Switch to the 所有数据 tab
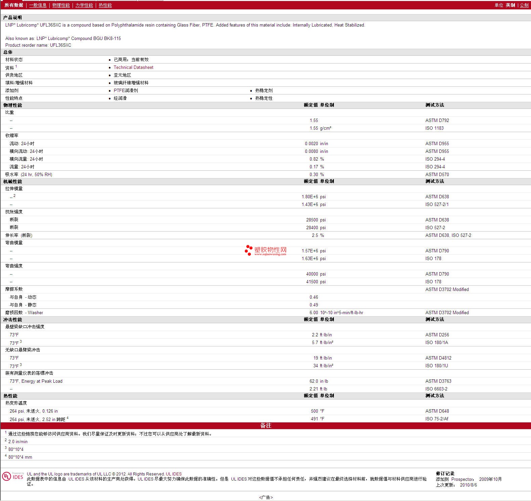Screen dimensions: 531x501 [14, 5]
